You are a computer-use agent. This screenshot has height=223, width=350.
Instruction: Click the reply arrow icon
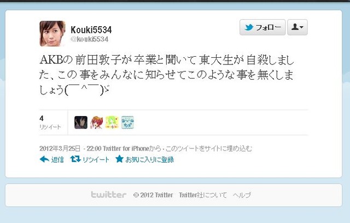(44, 159)
